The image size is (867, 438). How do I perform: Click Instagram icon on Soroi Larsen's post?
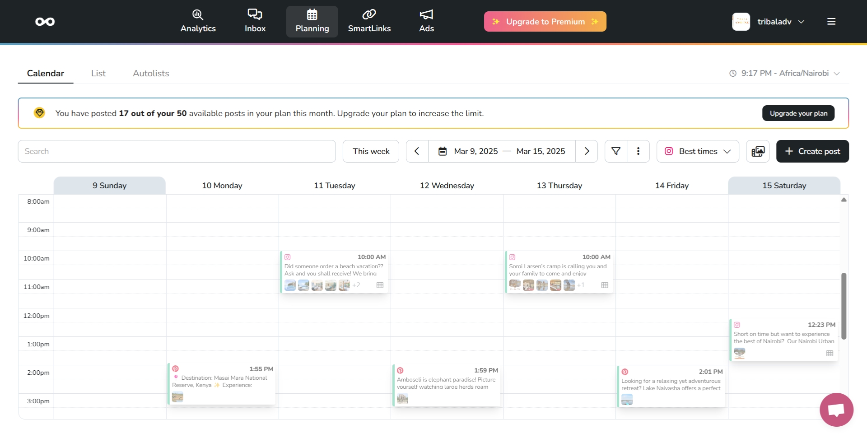pyautogui.click(x=513, y=257)
